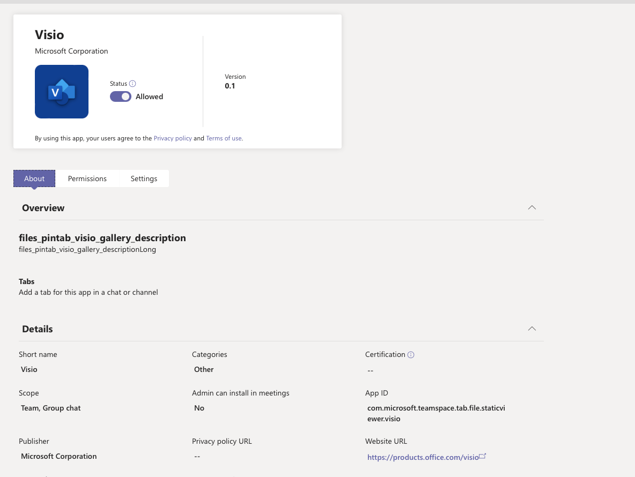Screen dimensions: 635x477
Task: Select the About tab
Action: pos(34,178)
